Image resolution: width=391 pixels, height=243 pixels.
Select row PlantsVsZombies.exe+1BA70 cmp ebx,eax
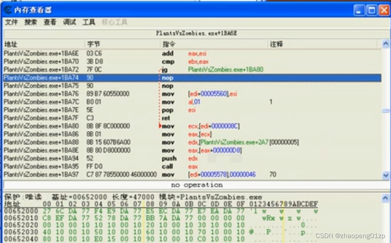pyautogui.click(x=192, y=62)
